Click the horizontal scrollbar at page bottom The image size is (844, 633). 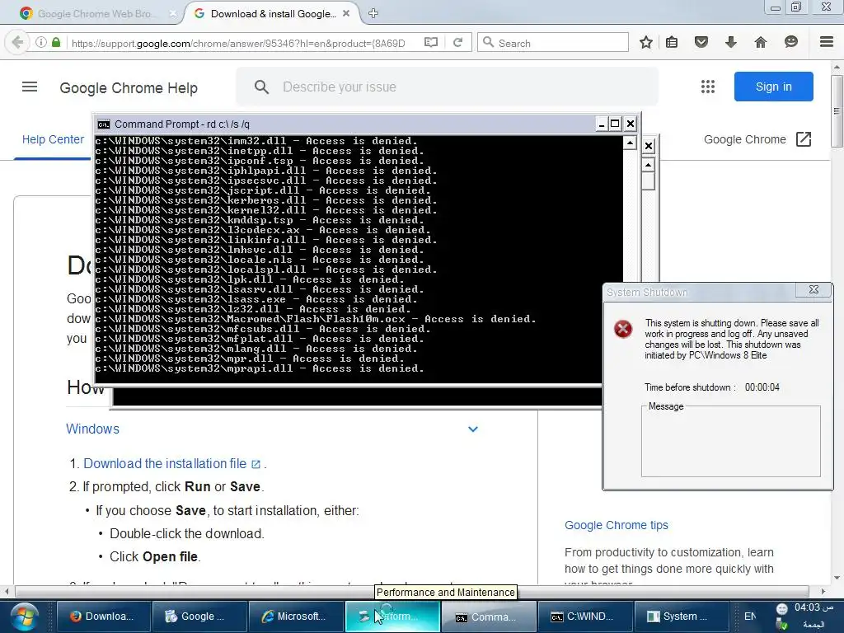pos(412,591)
